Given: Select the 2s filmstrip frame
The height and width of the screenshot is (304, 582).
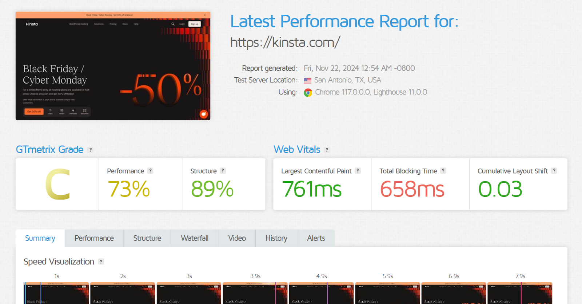Looking at the screenshot, I should [123, 293].
